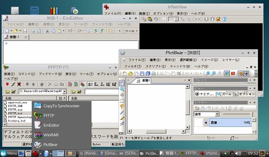Toggle PictBear view window toolbar button
This screenshot has width=269, height=157.
pos(247,73)
